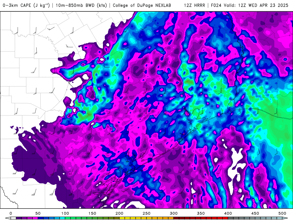The image size is (293, 220).
Task: Click the "0-3km CAPE (J kg⁻¹)" title text
Action: [26, 5]
